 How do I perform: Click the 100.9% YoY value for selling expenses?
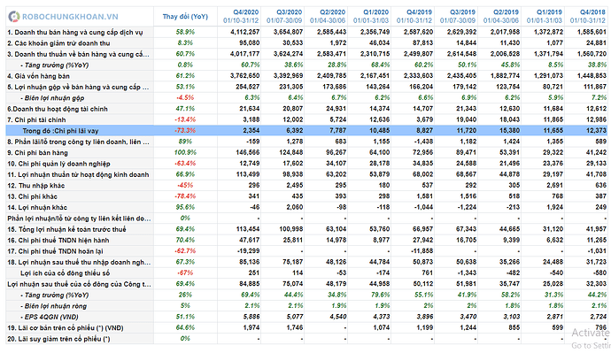point(185,152)
